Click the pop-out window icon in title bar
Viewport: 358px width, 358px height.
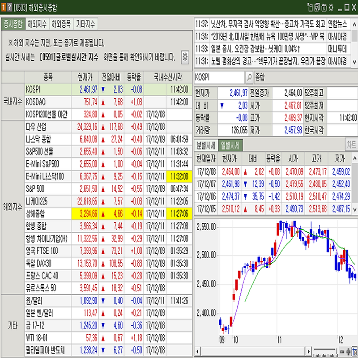point(310,8)
